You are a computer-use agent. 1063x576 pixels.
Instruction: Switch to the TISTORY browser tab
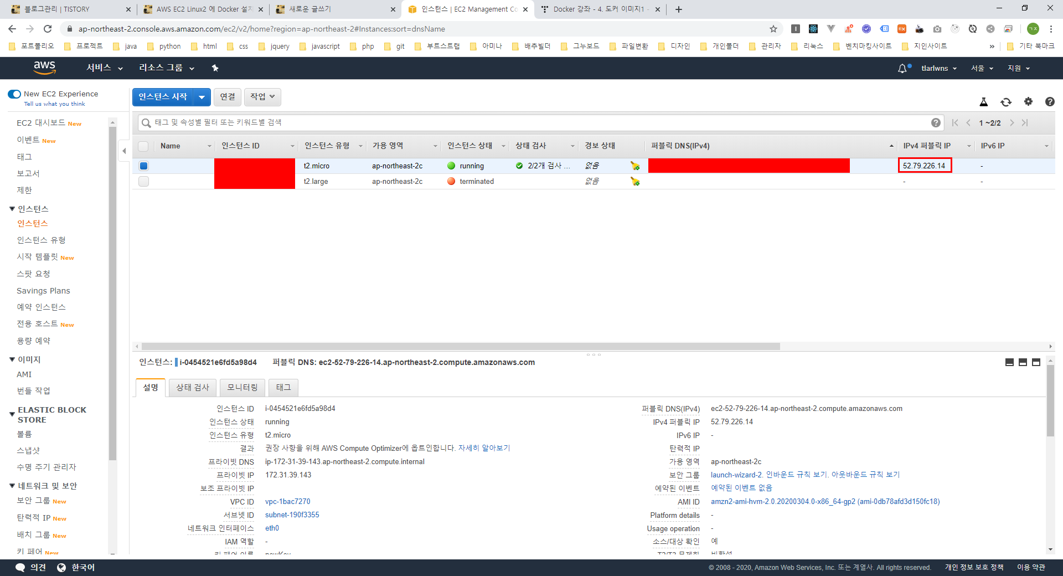pyautogui.click(x=70, y=9)
